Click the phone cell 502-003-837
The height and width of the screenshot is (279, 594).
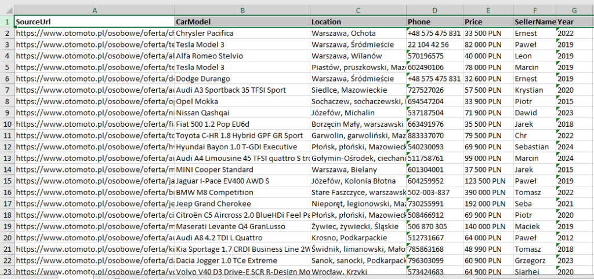coord(434,192)
